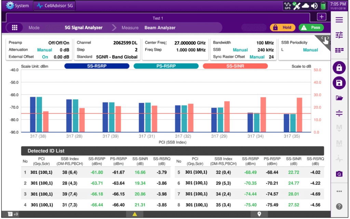Open help with the question mark icon
Image resolution: width=350 pixels, height=219 pixels.
coord(339,206)
